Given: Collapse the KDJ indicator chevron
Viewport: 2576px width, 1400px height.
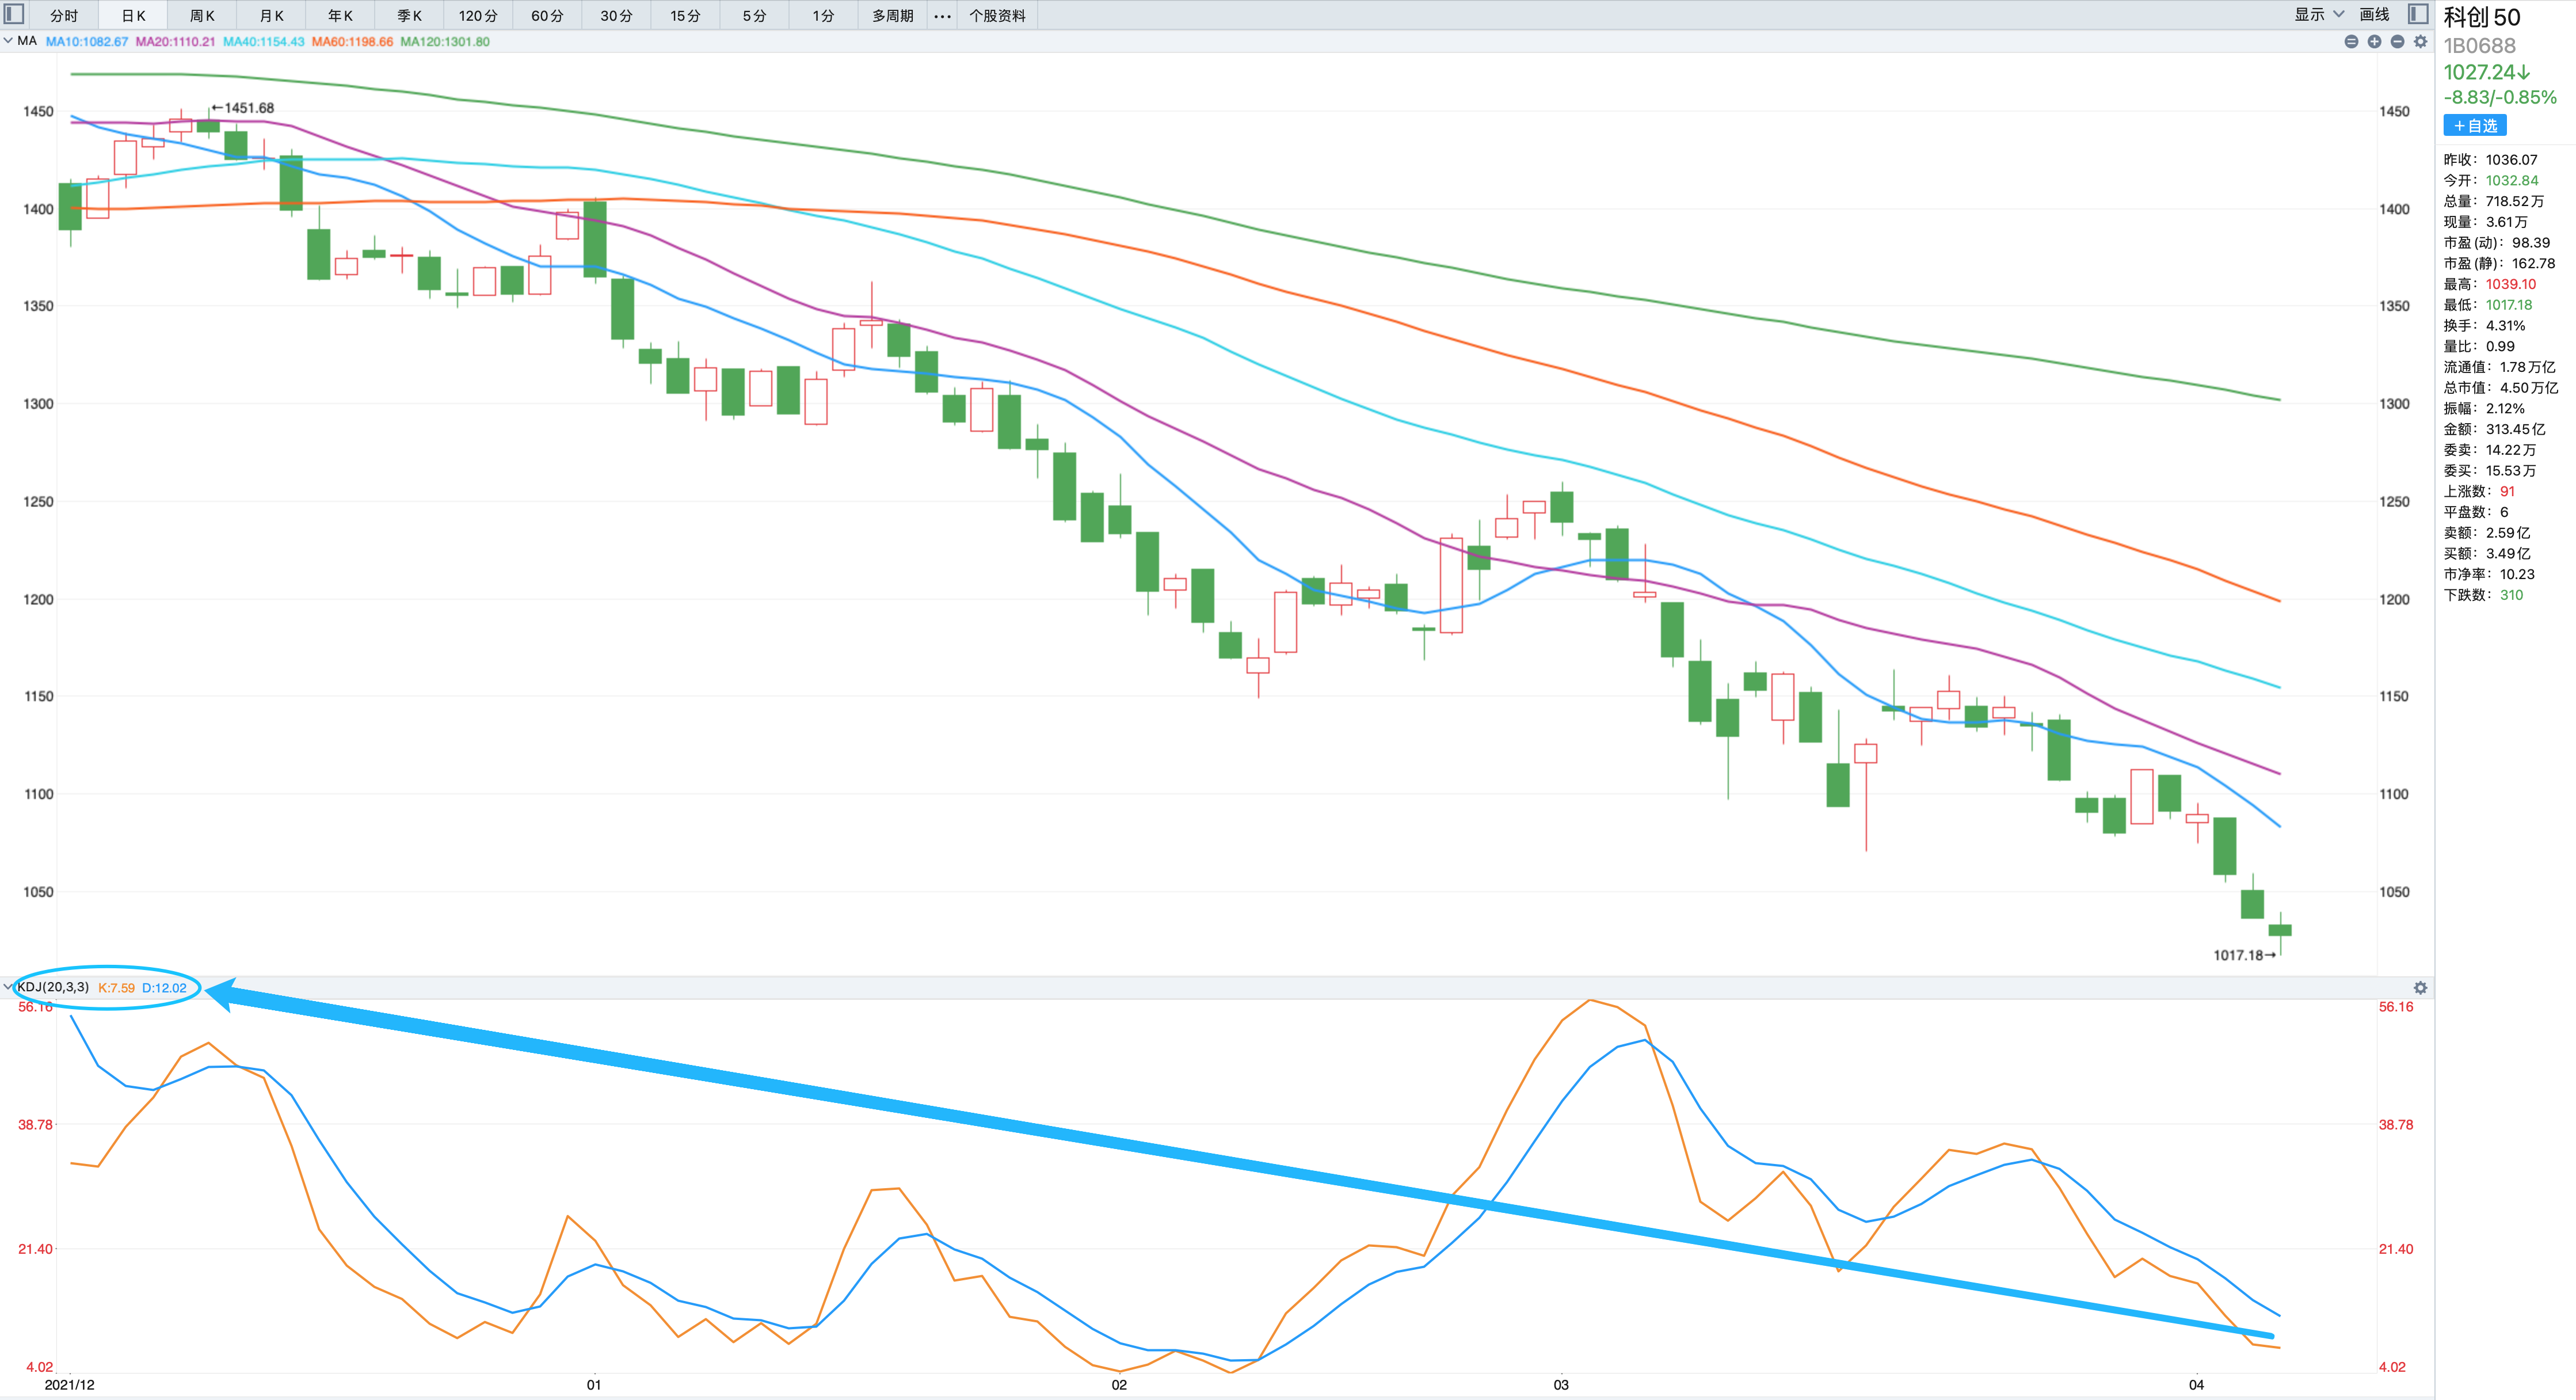Looking at the screenshot, I should click(x=8, y=987).
